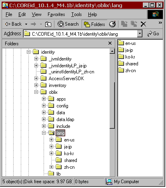Open the Edit menu
166x188 pixels.
click(x=22, y=14)
